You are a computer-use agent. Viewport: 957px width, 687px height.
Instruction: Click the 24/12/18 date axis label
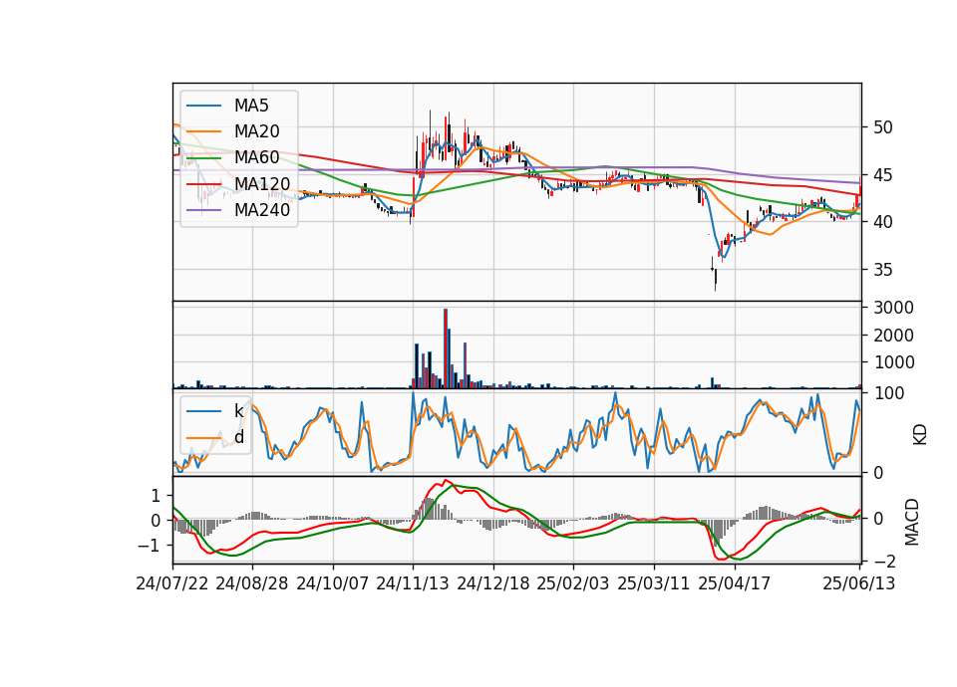pyautogui.click(x=493, y=583)
